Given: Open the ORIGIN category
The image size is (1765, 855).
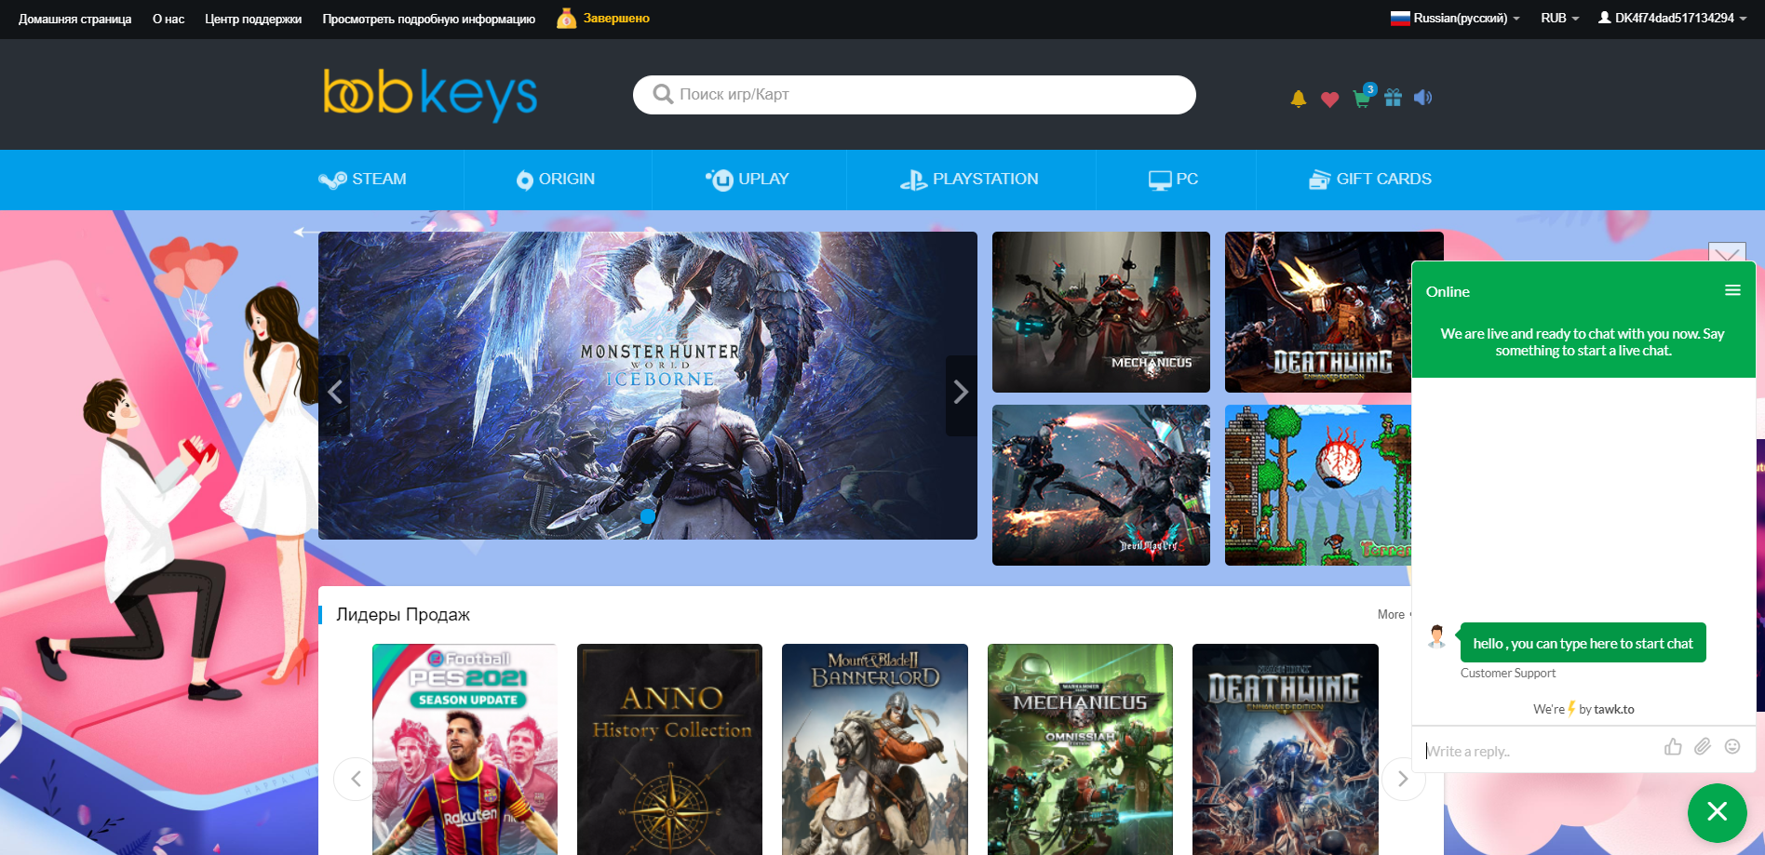Looking at the screenshot, I should click(x=556, y=180).
